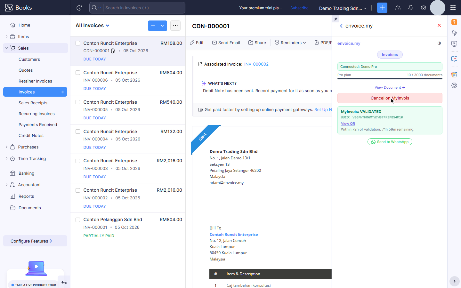Tick the checkbox for INV-000006
Image resolution: width=461 pixels, height=288 pixels.
coord(78,73)
